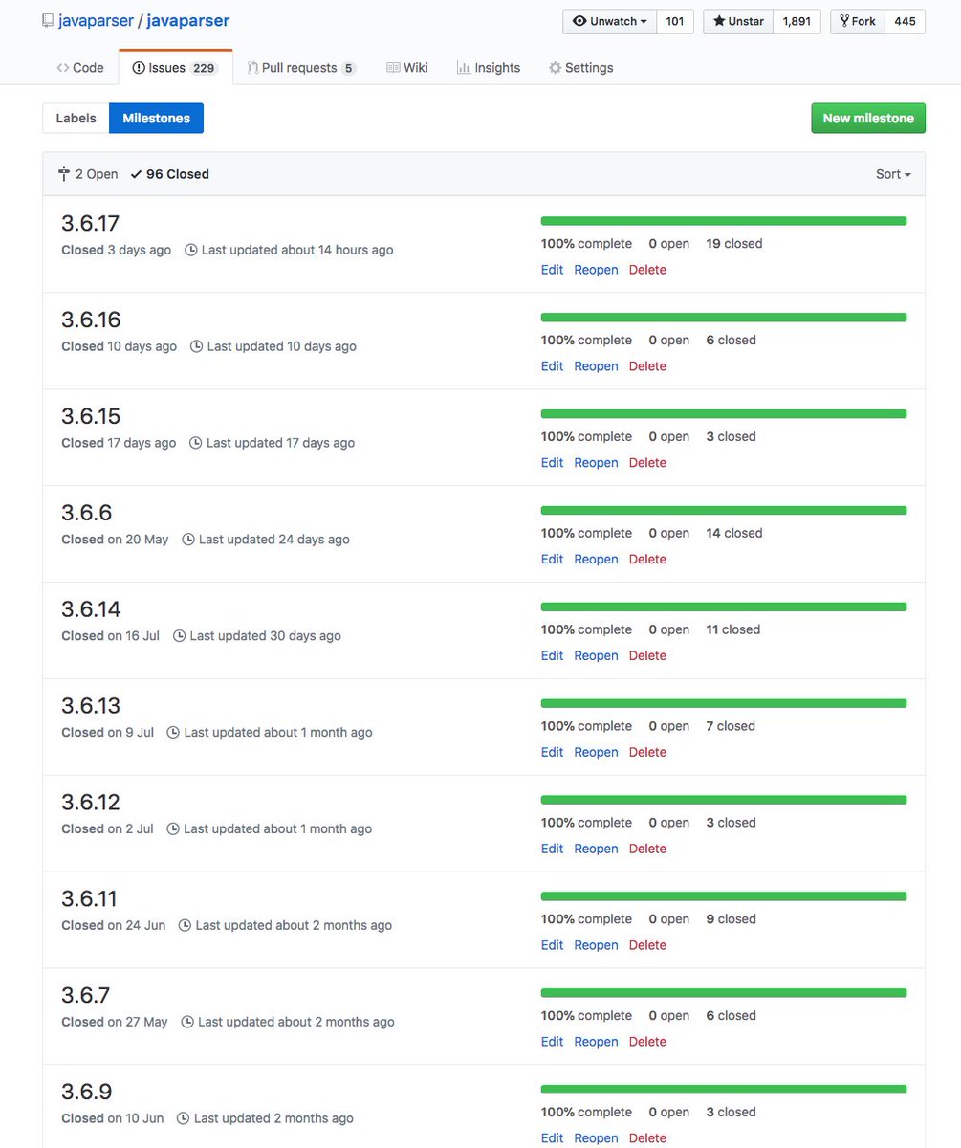This screenshot has width=961, height=1148.
Task: Click the progress bar of milestone 3.6.17
Action: click(724, 221)
